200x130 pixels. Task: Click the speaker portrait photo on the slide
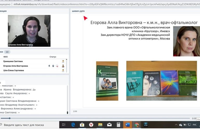click(186, 41)
